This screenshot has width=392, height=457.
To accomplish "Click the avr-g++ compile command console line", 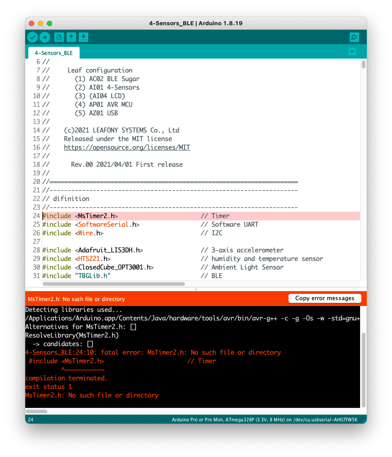I will click(193, 318).
